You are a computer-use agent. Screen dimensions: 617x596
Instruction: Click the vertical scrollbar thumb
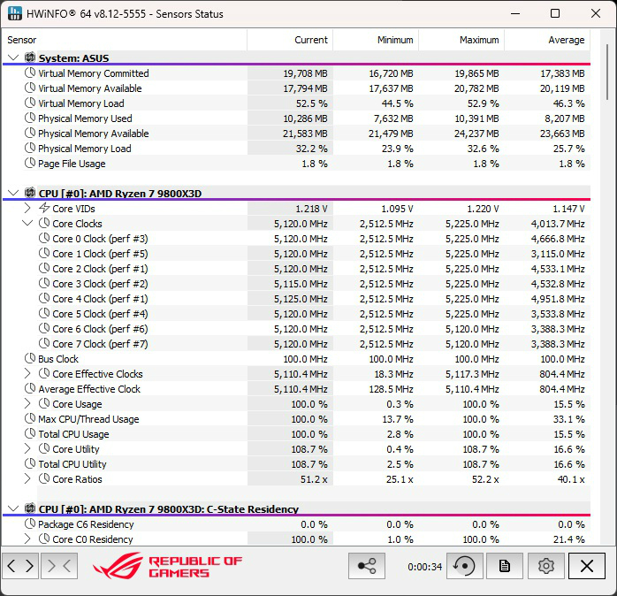click(x=607, y=72)
